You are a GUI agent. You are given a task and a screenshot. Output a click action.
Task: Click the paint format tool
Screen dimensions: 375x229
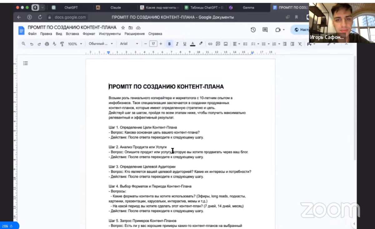pos(62,44)
